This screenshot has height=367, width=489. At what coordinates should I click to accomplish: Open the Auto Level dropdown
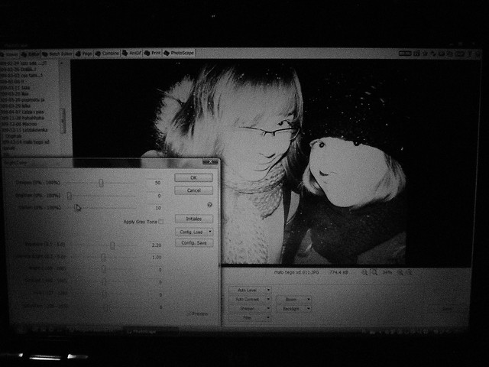250,290
